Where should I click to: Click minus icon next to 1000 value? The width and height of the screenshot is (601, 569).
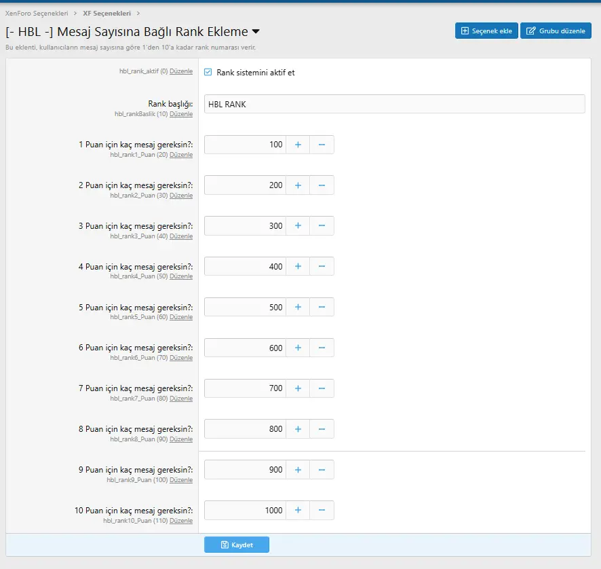pyautogui.click(x=322, y=511)
